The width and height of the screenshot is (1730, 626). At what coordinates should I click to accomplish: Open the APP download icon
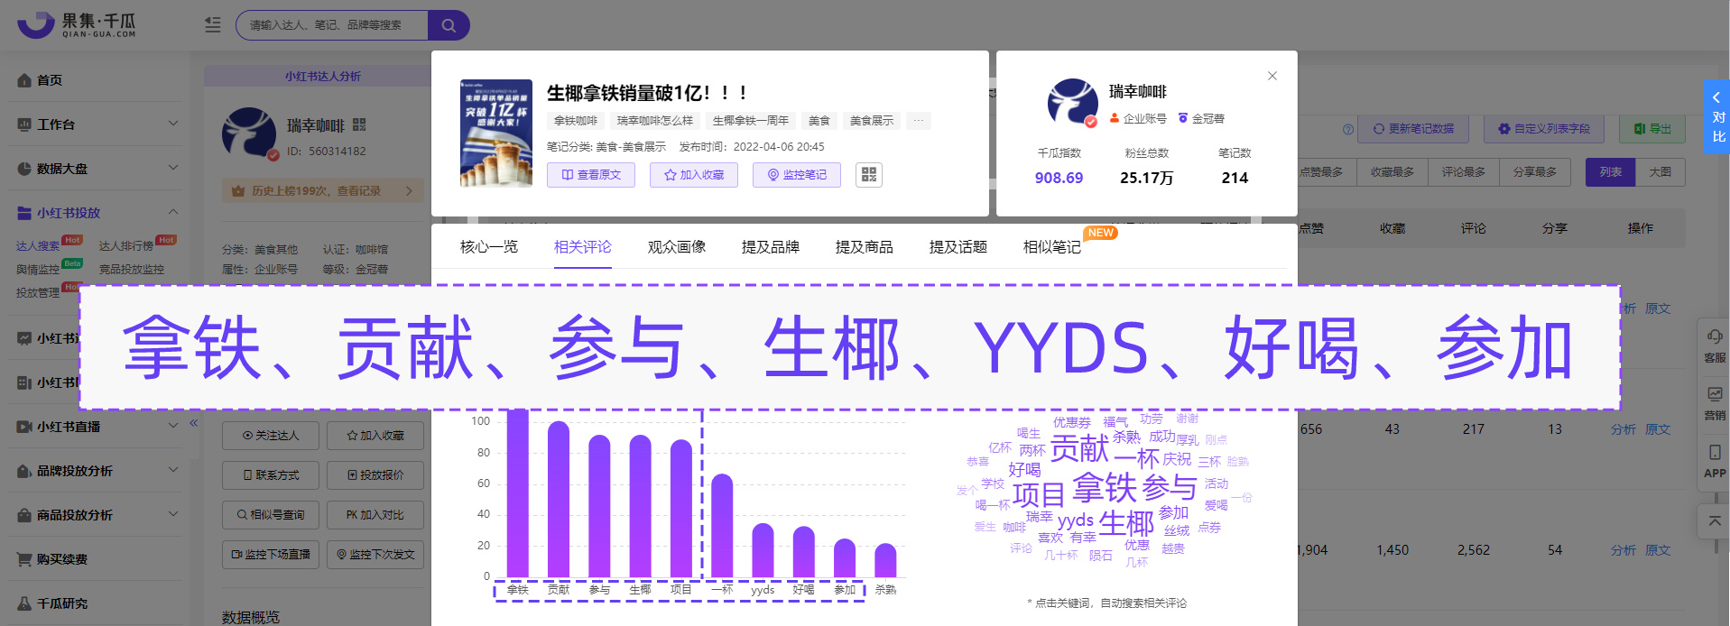click(1715, 460)
